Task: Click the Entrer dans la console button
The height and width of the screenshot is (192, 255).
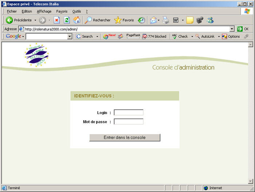Action: pos(125,137)
